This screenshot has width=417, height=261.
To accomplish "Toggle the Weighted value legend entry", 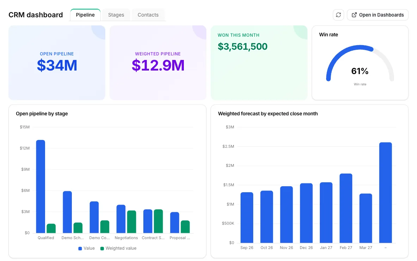I will 118,248.
